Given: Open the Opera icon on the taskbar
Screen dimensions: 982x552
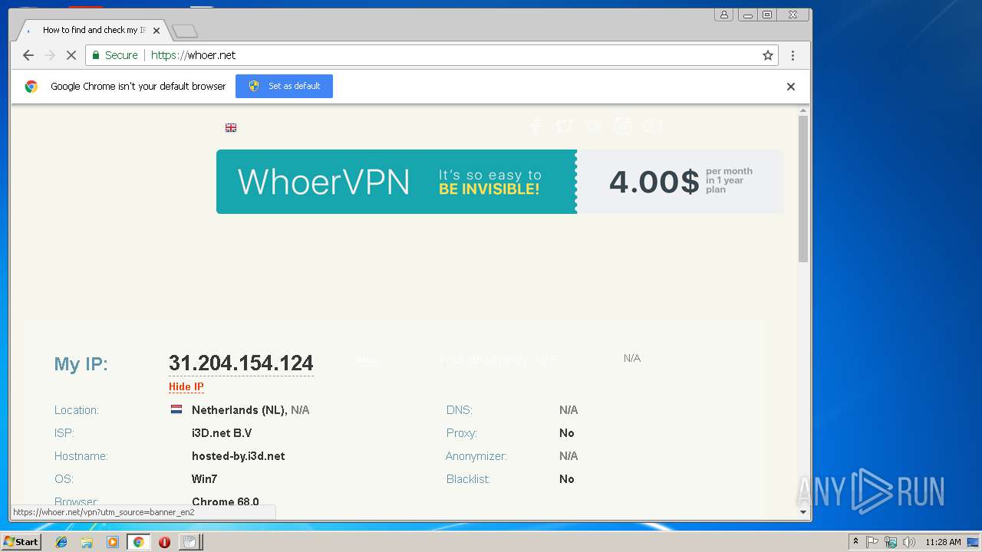Looking at the screenshot, I should 164,542.
